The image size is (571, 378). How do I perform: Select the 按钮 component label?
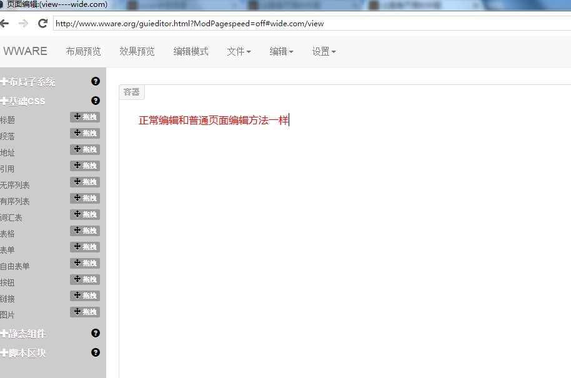7,282
